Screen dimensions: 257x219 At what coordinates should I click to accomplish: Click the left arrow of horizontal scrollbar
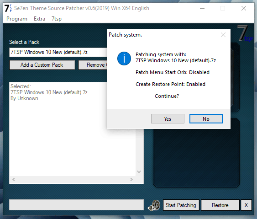tap(14, 179)
